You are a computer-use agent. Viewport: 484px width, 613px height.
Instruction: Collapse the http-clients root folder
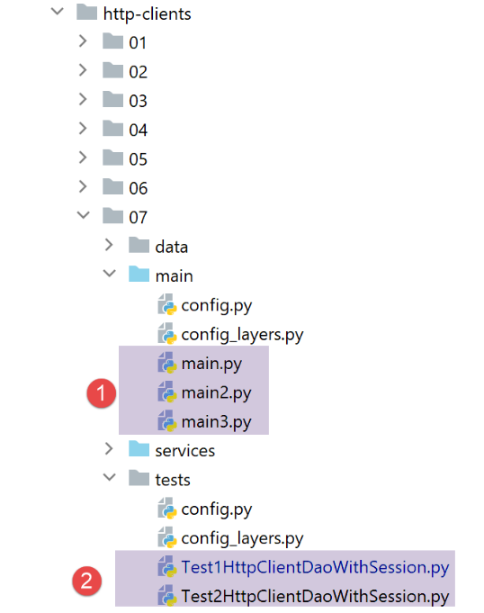(x=58, y=12)
